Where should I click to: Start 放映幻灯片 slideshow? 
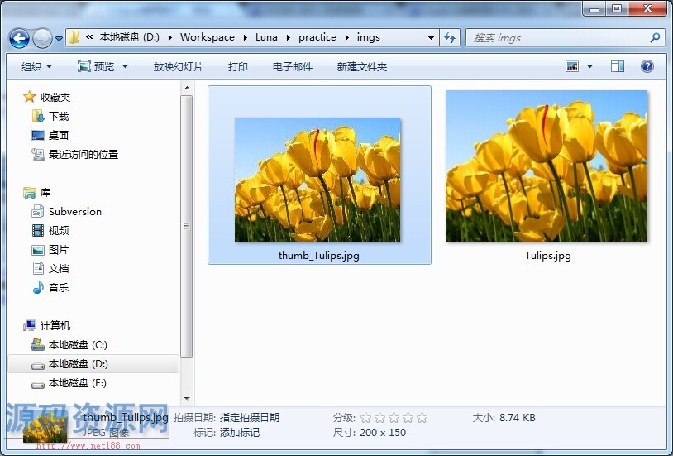click(x=178, y=66)
